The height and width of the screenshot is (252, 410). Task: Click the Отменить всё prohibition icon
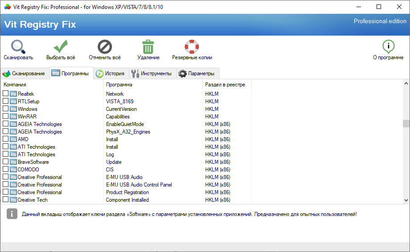104,47
